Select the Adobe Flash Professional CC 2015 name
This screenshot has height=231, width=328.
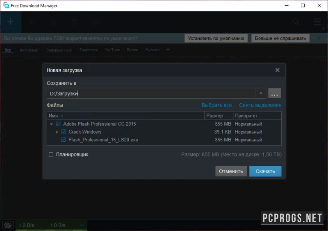tap(99, 124)
